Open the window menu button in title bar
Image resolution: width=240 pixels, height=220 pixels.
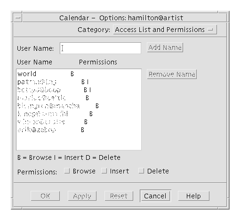coord(18,17)
